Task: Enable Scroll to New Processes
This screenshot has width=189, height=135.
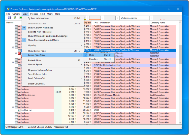Action: point(53,32)
